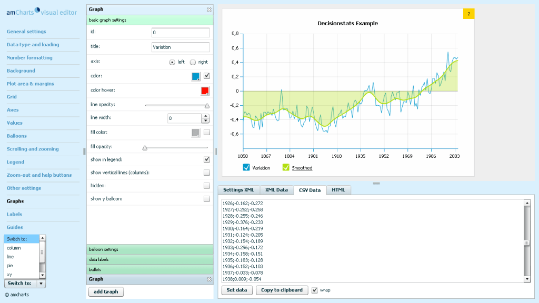Close the bottom Graph panel header
The height and width of the screenshot is (303, 539).
coord(209,279)
